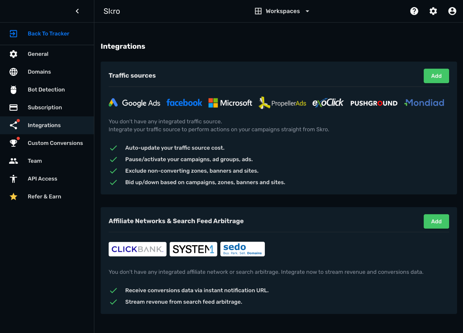Viewport: 463px width, 333px height.
Task: Open Back To Tracker link
Action: (x=48, y=34)
